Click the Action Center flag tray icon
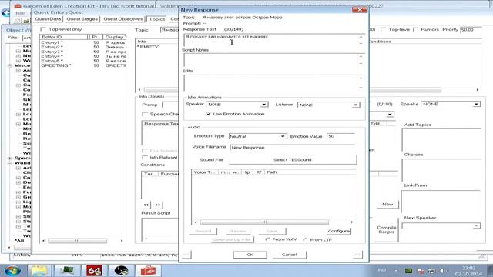493x277 pixels. point(421,271)
